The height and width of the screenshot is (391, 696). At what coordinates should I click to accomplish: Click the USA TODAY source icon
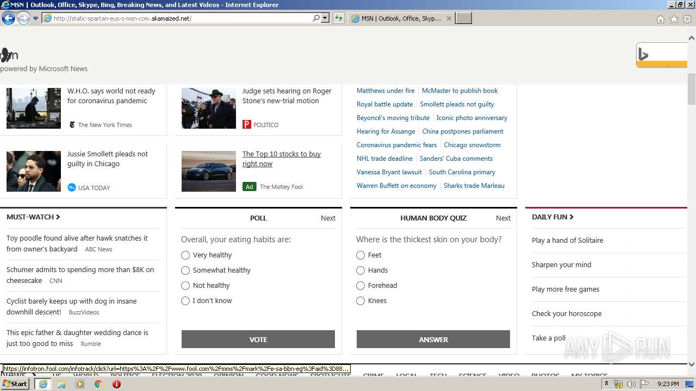[x=72, y=187]
